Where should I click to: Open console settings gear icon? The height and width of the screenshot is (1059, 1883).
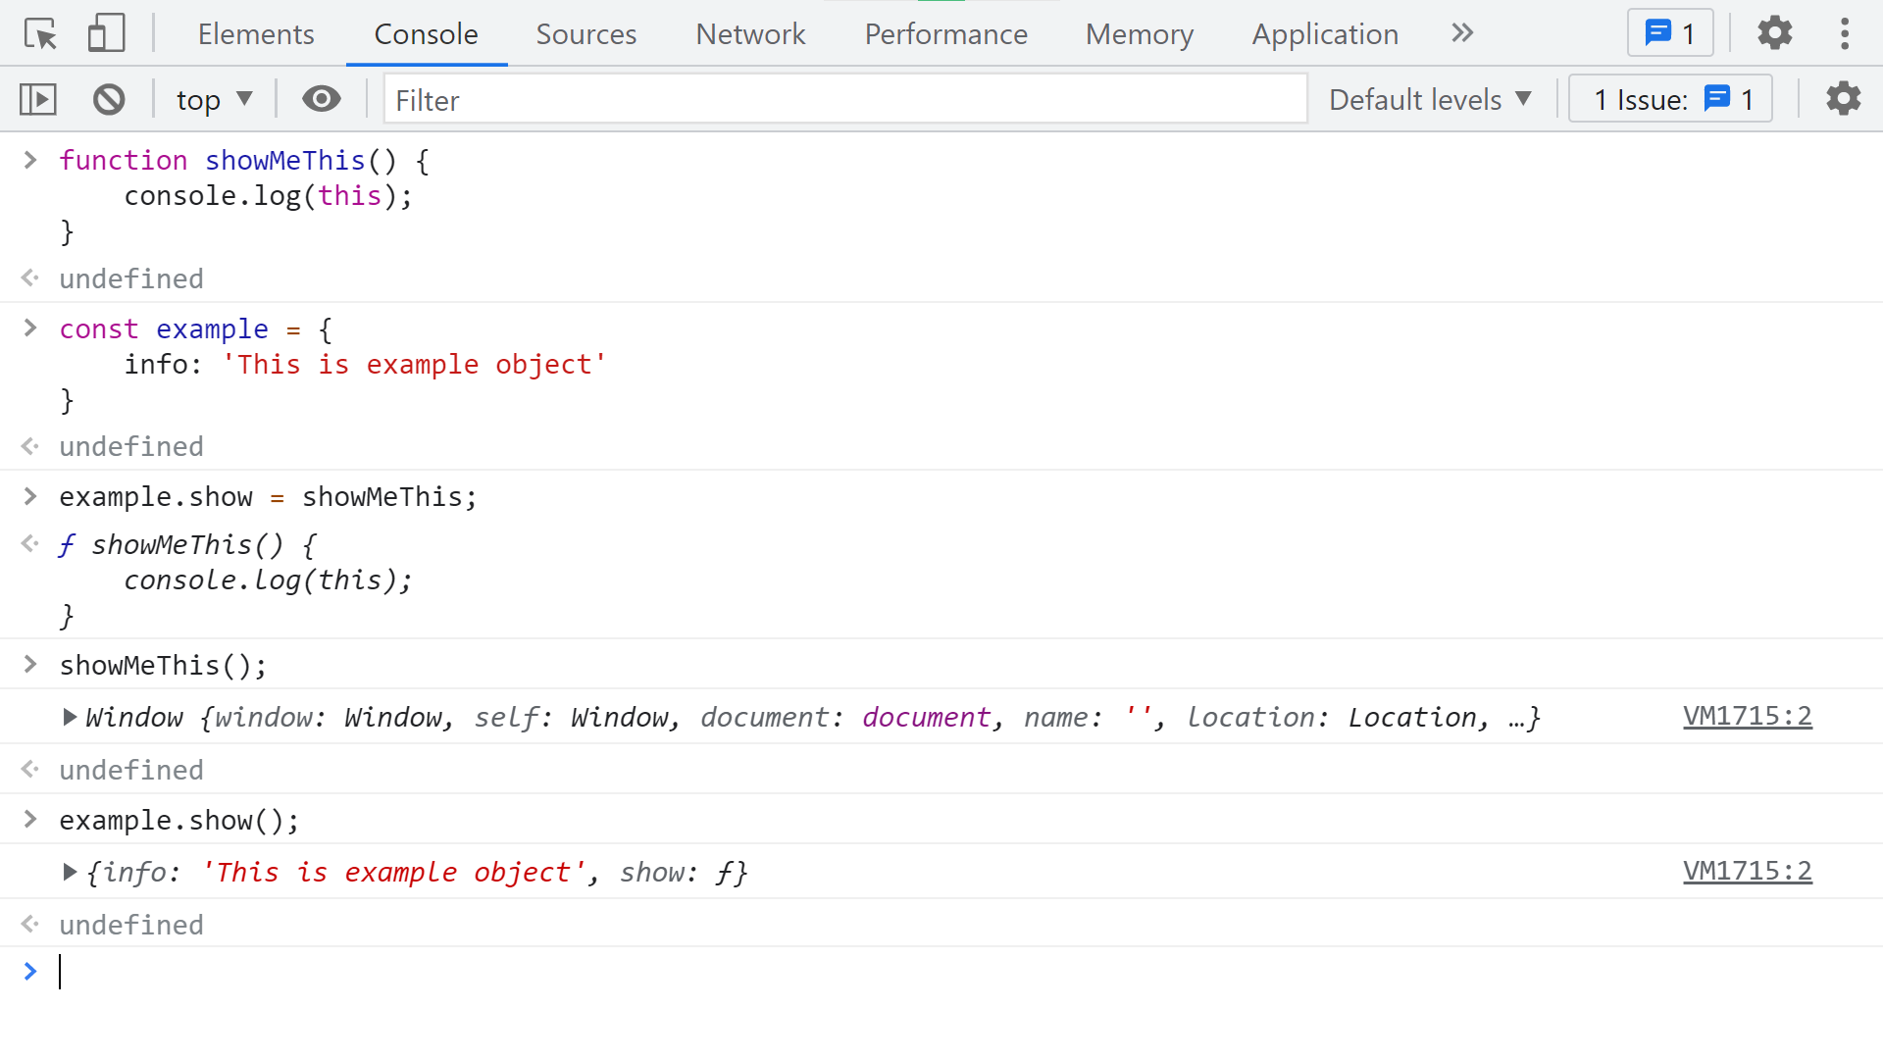click(x=1843, y=99)
